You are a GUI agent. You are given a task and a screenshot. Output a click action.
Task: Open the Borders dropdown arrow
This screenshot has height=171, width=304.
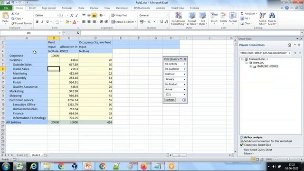click(61, 22)
